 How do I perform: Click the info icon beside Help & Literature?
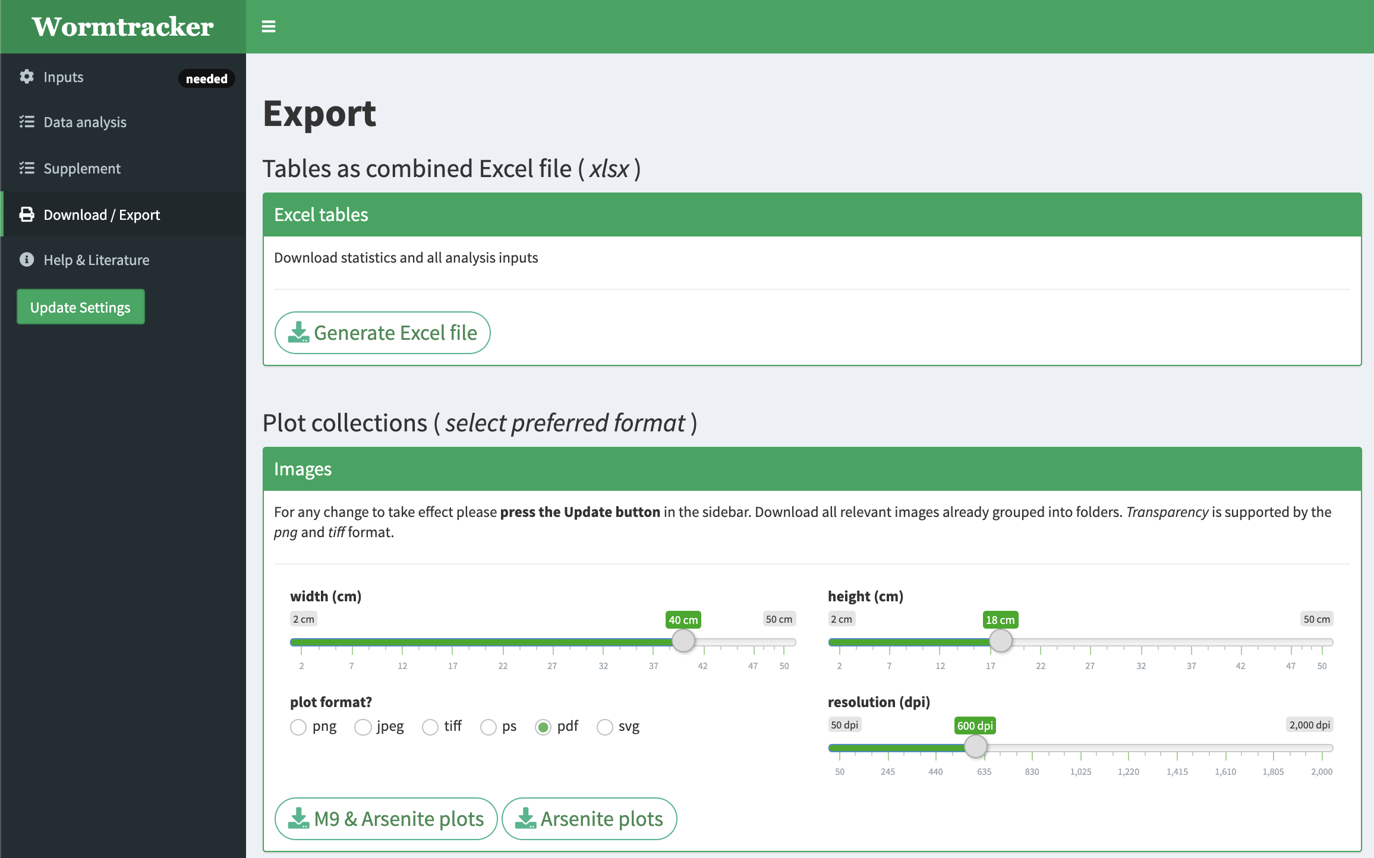pyautogui.click(x=27, y=260)
